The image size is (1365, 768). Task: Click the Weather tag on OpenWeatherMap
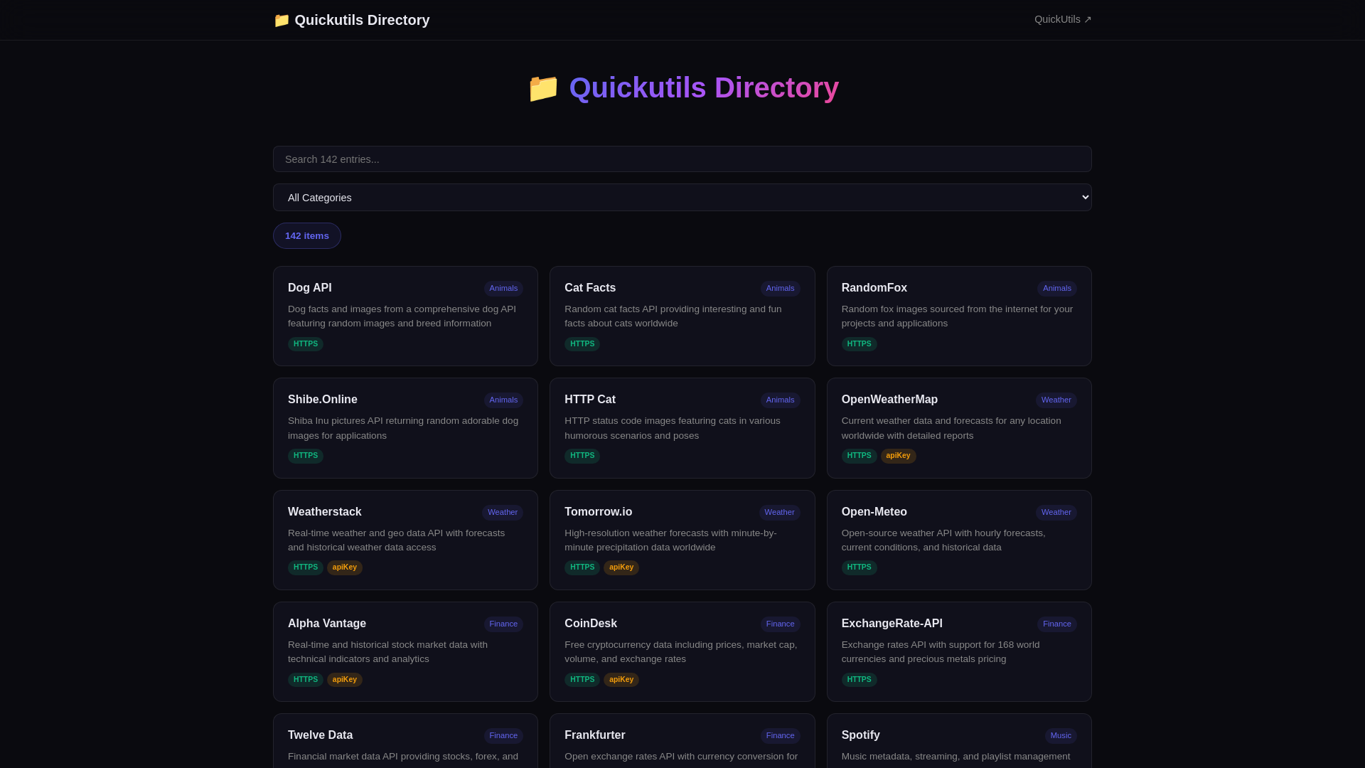point(1056,400)
